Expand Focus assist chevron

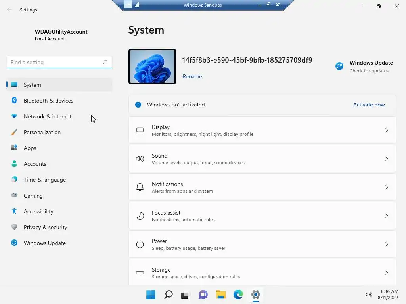pyautogui.click(x=386, y=216)
